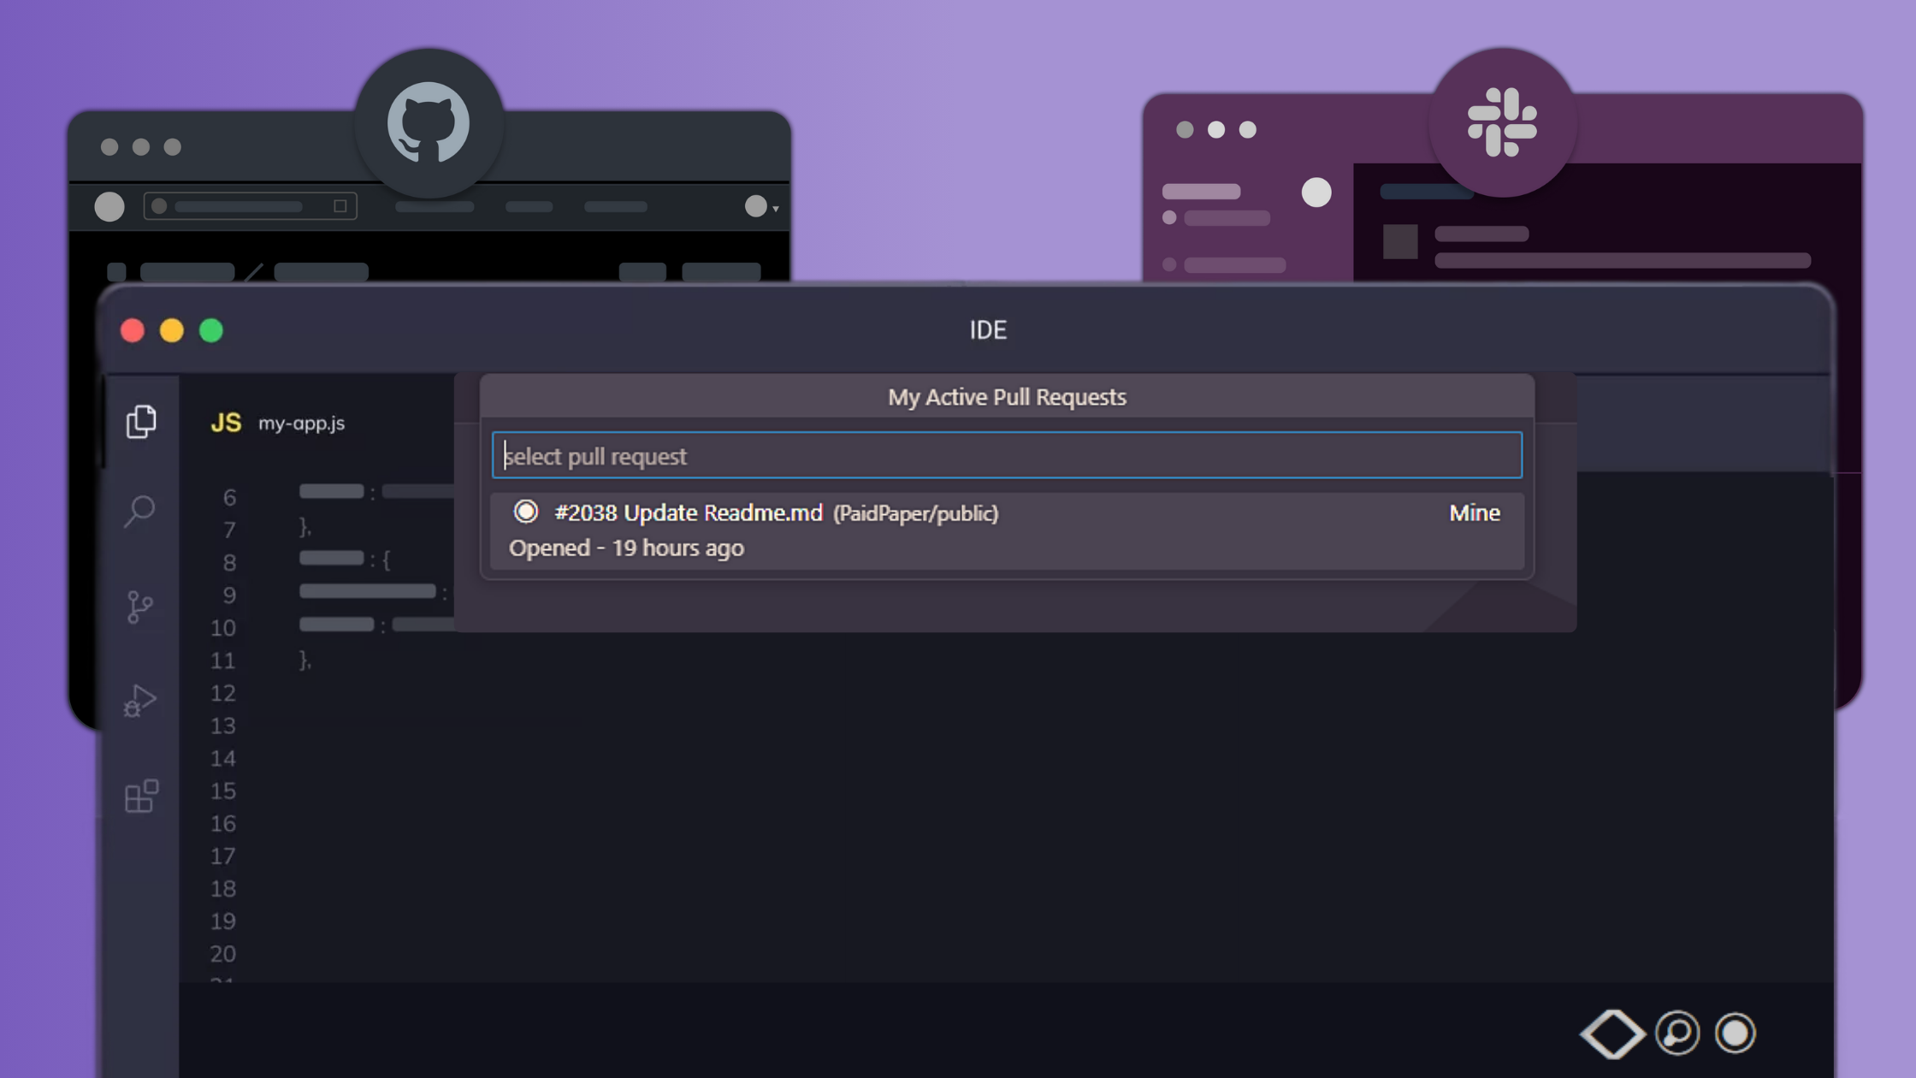Click Opened - 19 hours ago text

626,548
